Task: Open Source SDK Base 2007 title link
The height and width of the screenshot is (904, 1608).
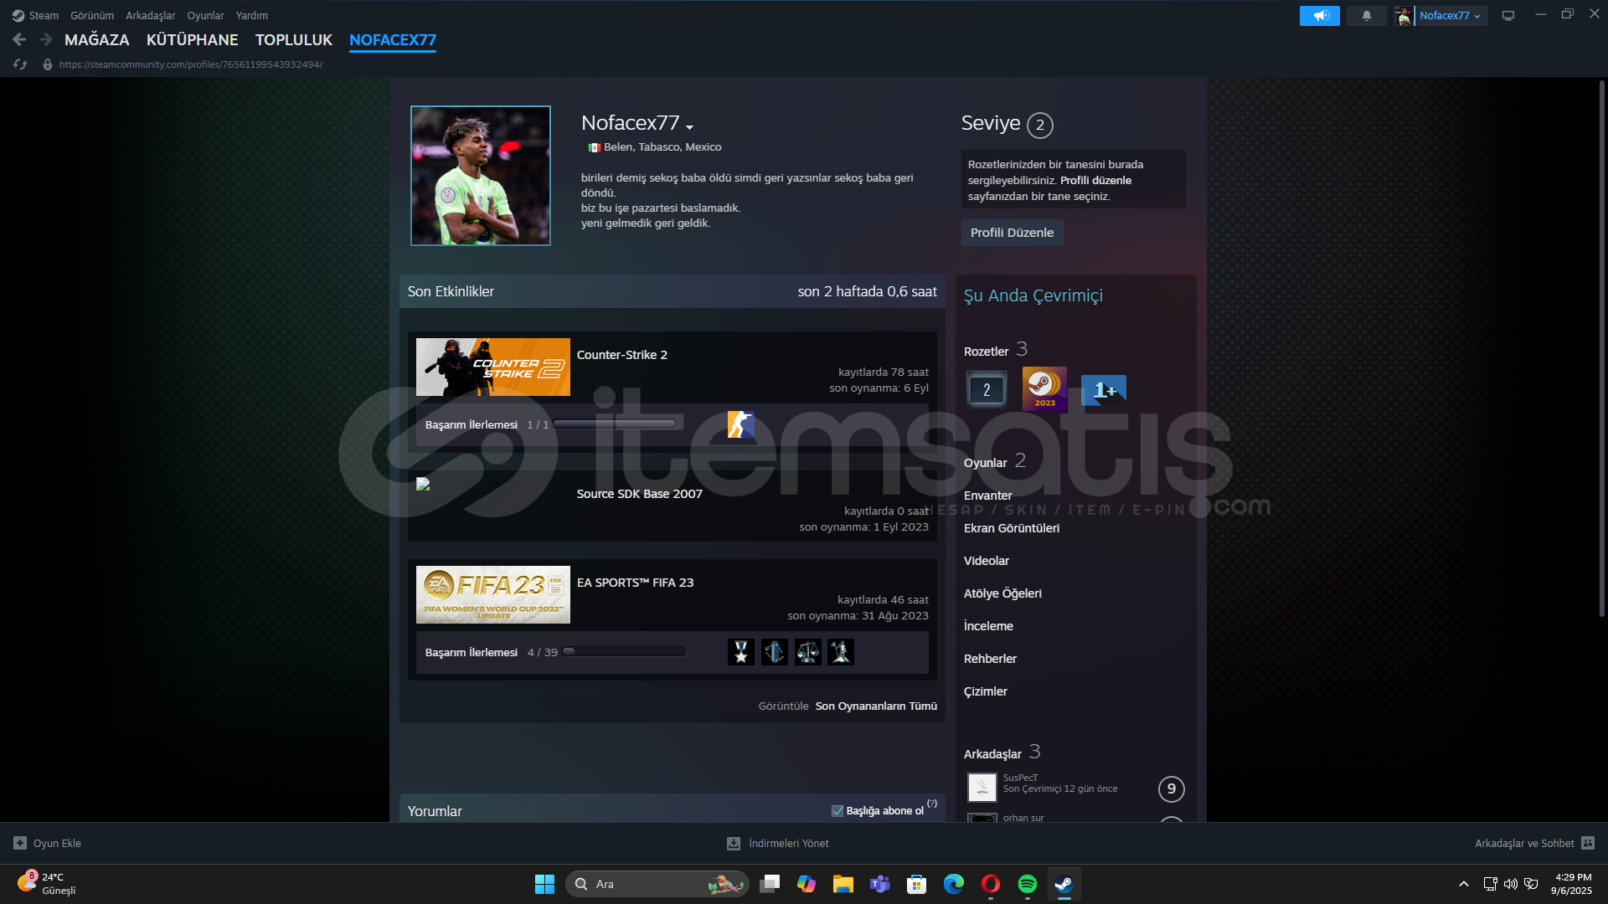Action: point(639,494)
